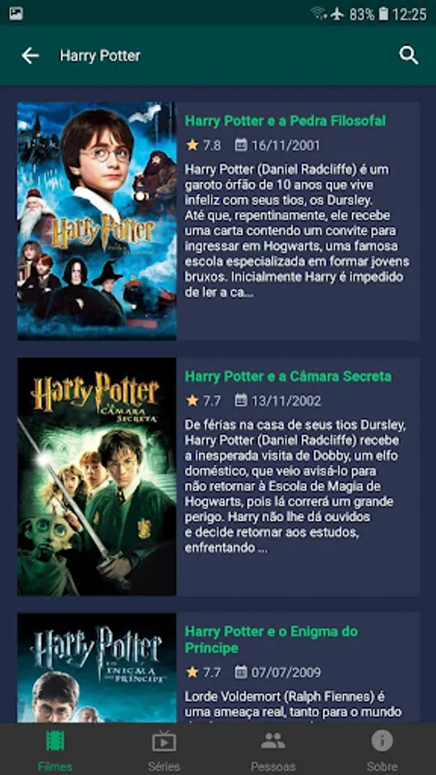Open the Séries TV icon
Viewport: 436px width, 775px height.
[164, 741]
